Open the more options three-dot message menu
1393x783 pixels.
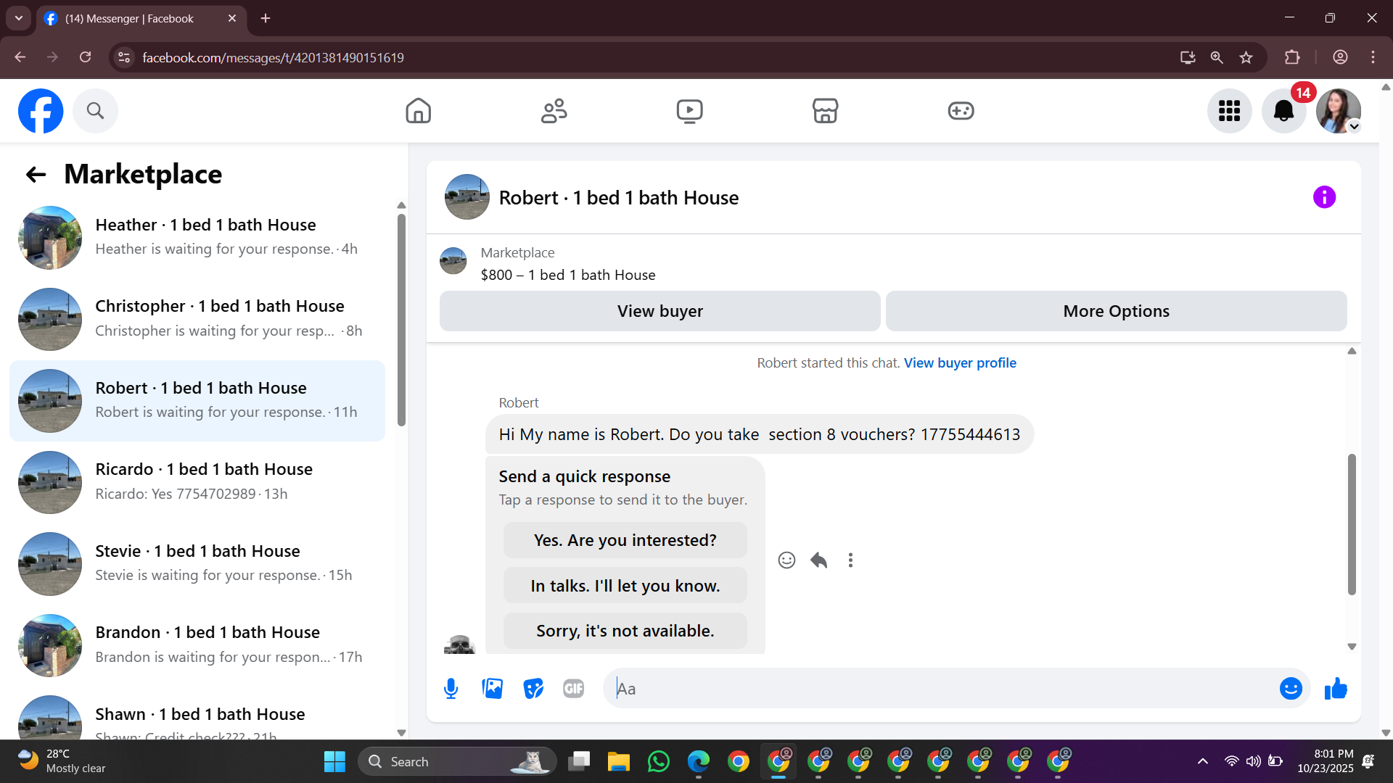[850, 560]
